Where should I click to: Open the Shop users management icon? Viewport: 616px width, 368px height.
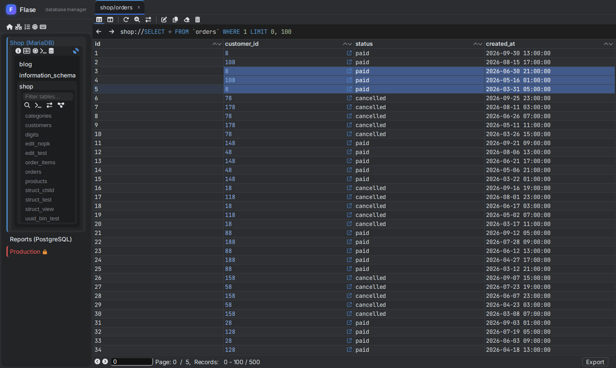pos(27,51)
